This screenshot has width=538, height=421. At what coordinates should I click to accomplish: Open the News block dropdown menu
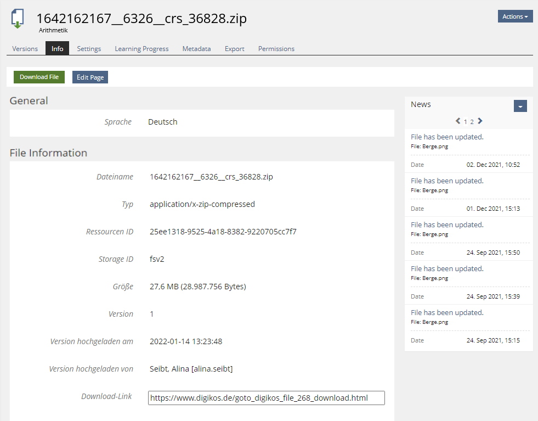[x=520, y=106]
